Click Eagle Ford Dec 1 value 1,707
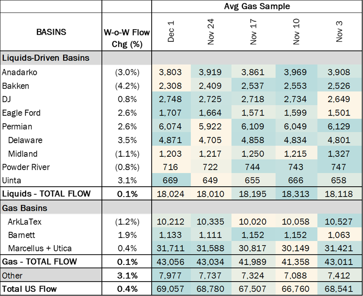Image resolution: width=363 pixels, height=296 pixels. pos(171,113)
